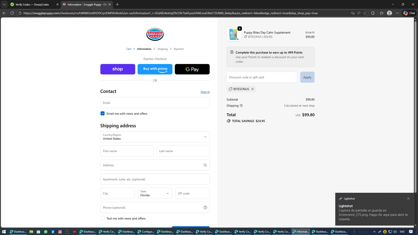The height and width of the screenshot is (235, 418).
Task: Click the Shipping info question icon
Action: (x=241, y=106)
